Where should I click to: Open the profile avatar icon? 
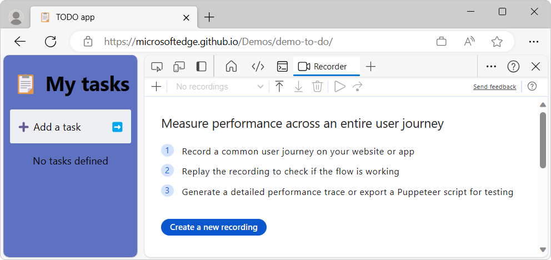16,17
